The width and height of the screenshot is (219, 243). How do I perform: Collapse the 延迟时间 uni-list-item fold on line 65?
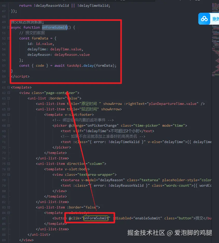click(9, 109)
